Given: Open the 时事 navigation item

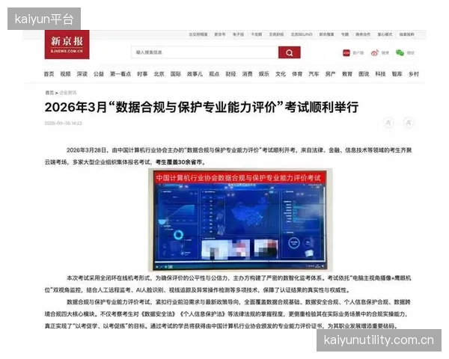Looking at the screenshot, I should (142, 74).
